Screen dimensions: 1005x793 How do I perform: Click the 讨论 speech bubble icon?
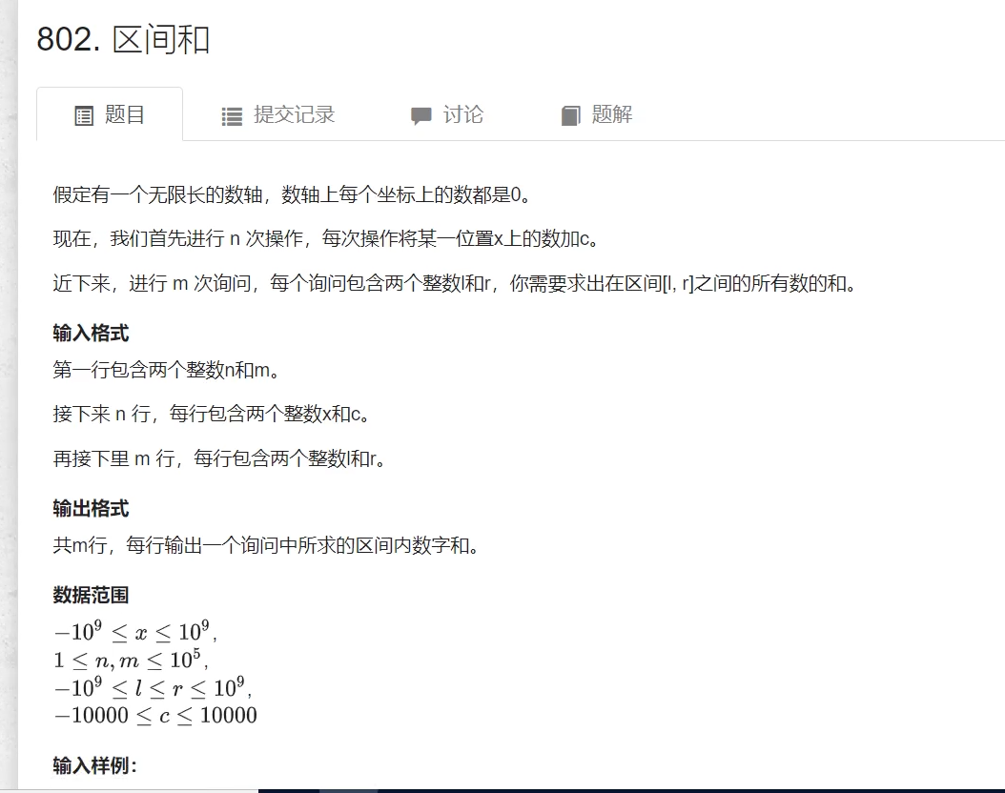421,116
